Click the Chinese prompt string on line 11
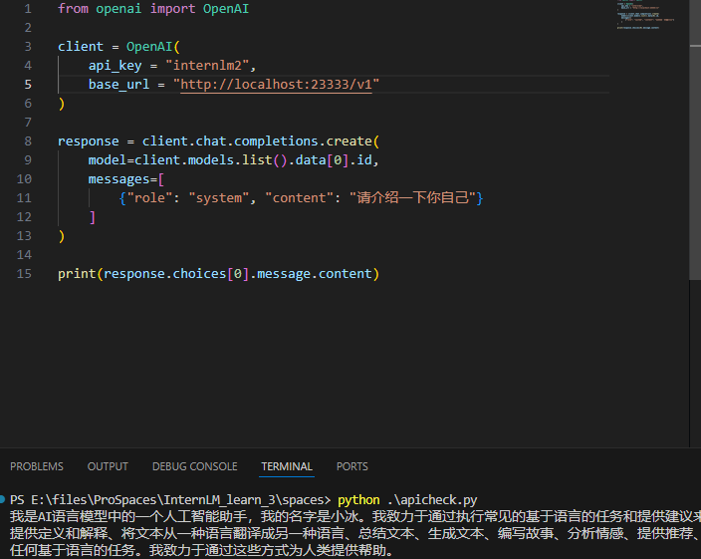Viewport: 701px width, 559px height. coord(412,198)
